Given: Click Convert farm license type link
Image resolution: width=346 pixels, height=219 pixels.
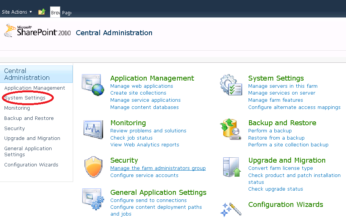Looking at the screenshot, I should [x=280, y=168].
